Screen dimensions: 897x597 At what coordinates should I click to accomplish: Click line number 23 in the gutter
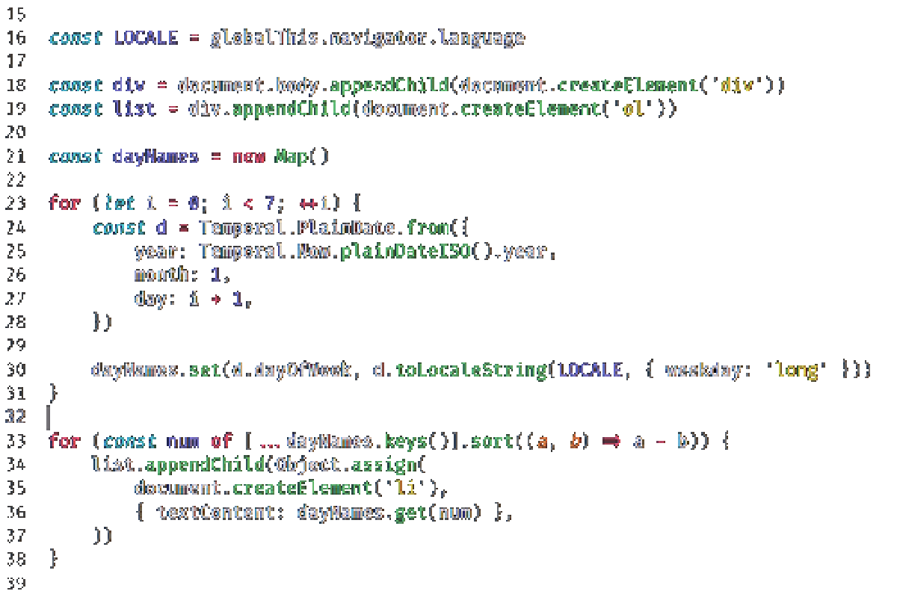(x=16, y=202)
